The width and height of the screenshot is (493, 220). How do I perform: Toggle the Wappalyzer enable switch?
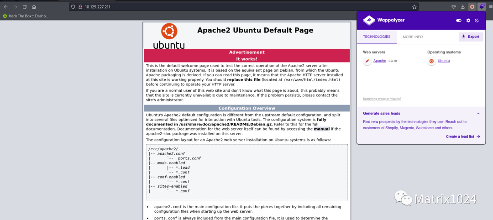point(459,21)
